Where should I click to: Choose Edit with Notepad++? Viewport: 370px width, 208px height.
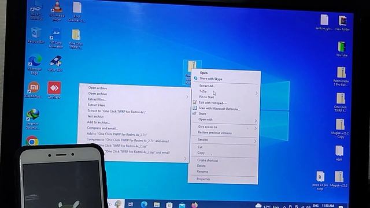pos(212,103)
